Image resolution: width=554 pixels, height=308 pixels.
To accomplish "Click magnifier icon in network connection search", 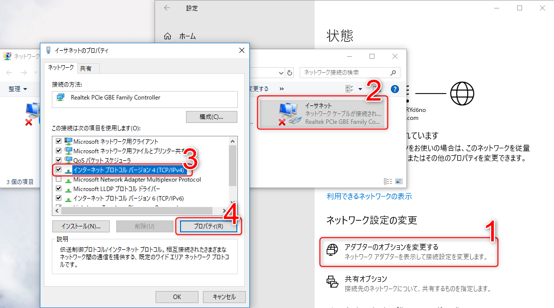I will click(393, 73).
